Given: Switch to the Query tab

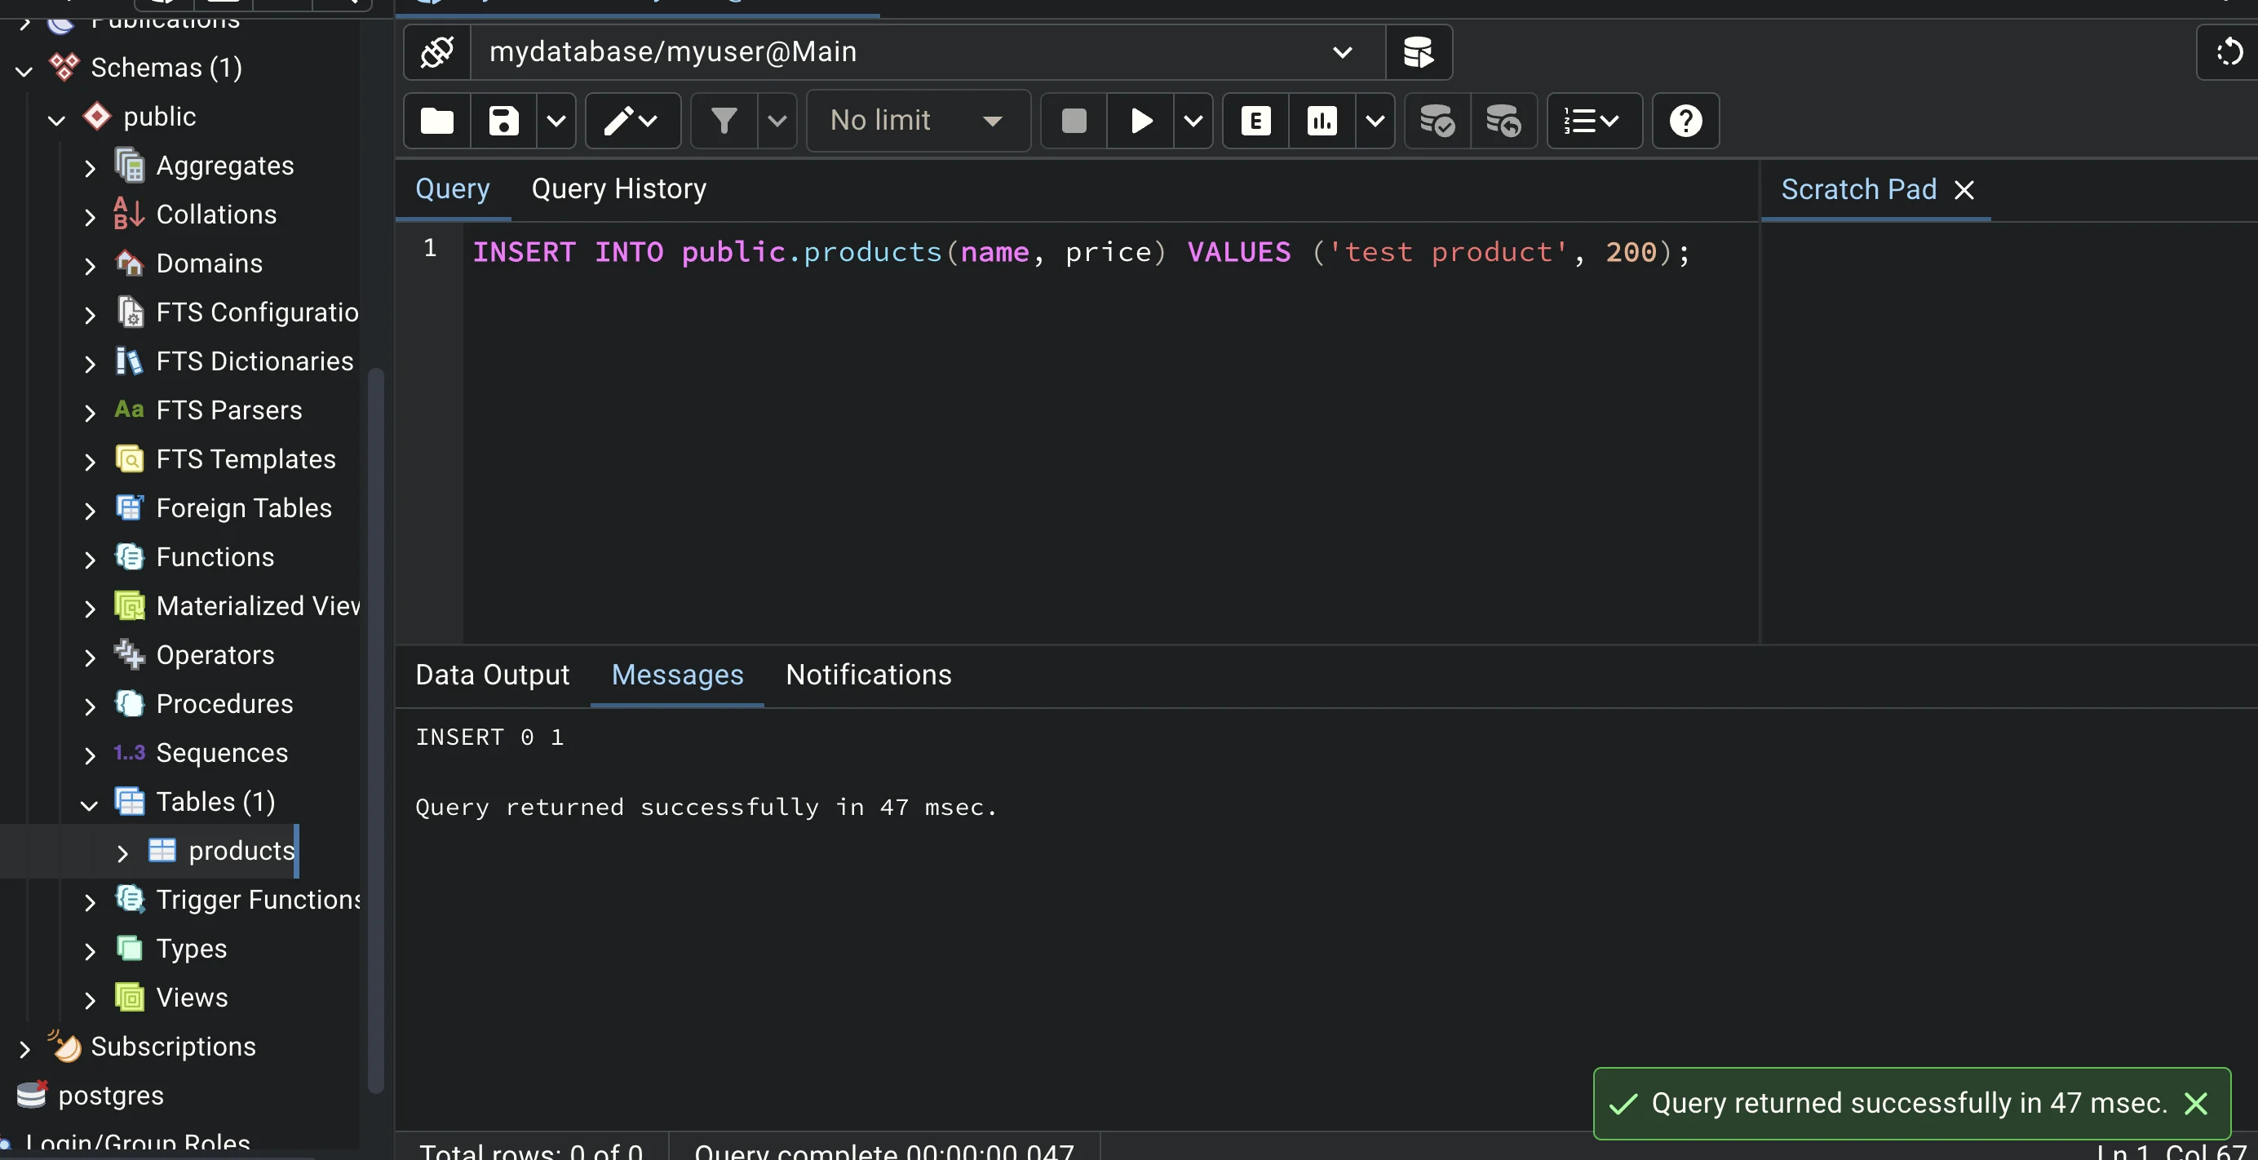Looking at the screenshot, I should [x=452, y=189].
